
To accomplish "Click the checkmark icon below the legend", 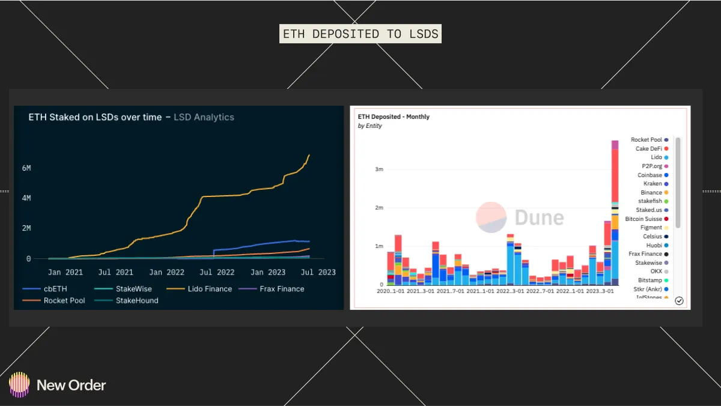I will pyautogui.click(x=679, y=301).
